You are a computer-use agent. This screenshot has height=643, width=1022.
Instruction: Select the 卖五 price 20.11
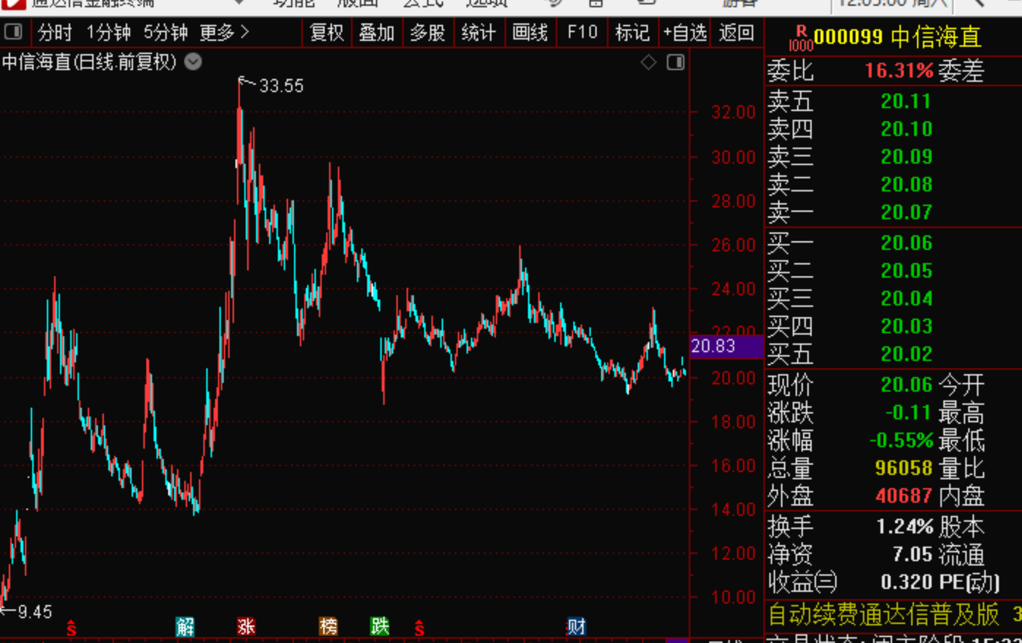click(906, 101)
